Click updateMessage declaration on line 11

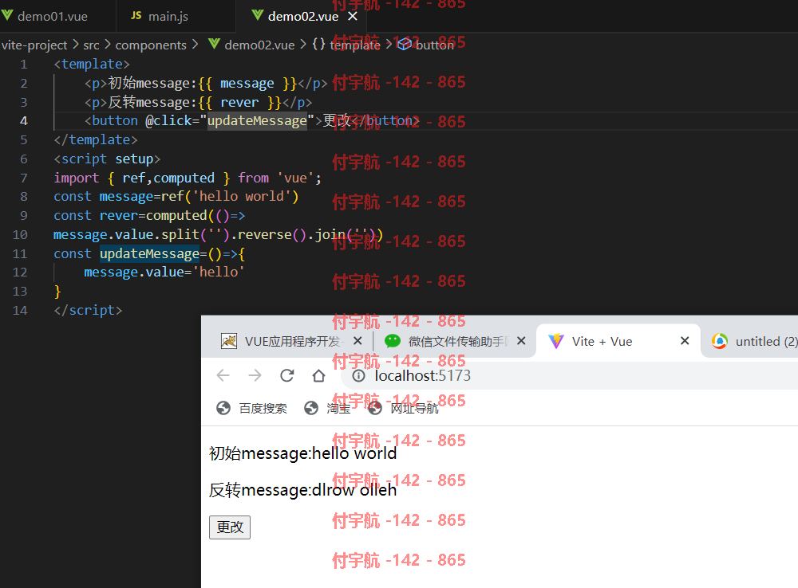point(150,253)
